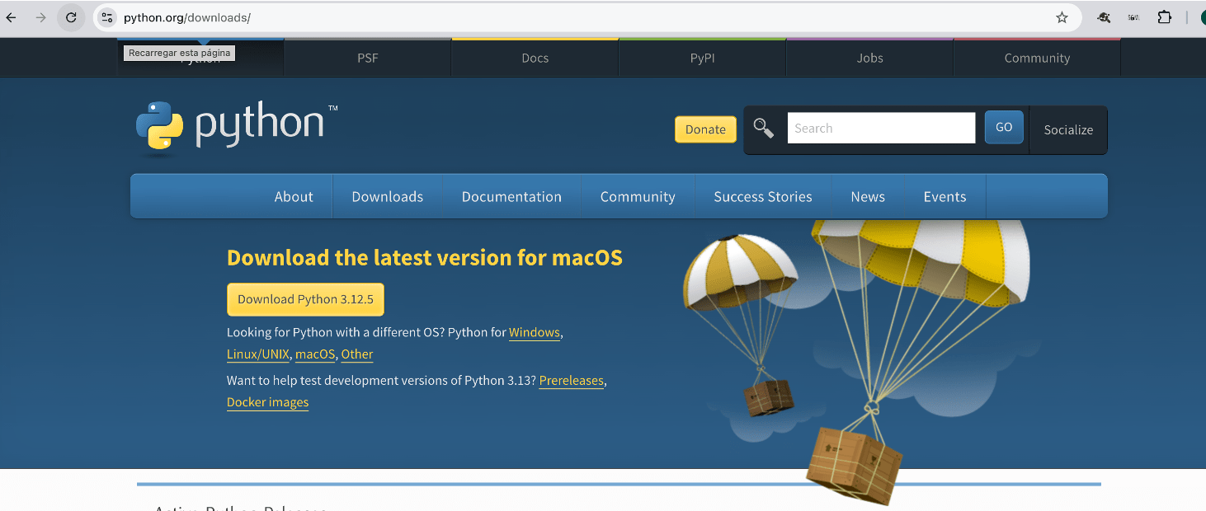
Task: Follow the macOS link
Action: point(315,354)
